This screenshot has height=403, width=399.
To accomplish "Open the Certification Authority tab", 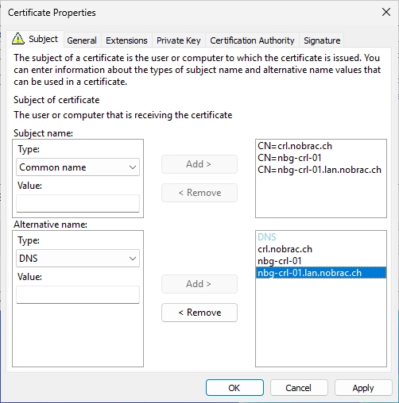I will (x=252, y=40).
